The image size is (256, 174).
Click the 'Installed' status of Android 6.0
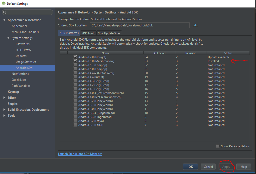pyautogui.click(x=213, y=61)
